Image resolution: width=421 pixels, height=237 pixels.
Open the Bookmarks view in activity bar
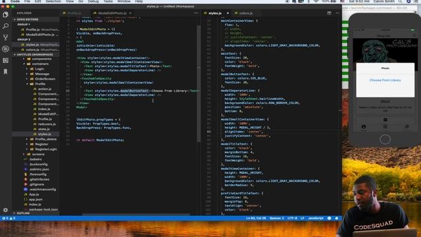pos(5,72)
